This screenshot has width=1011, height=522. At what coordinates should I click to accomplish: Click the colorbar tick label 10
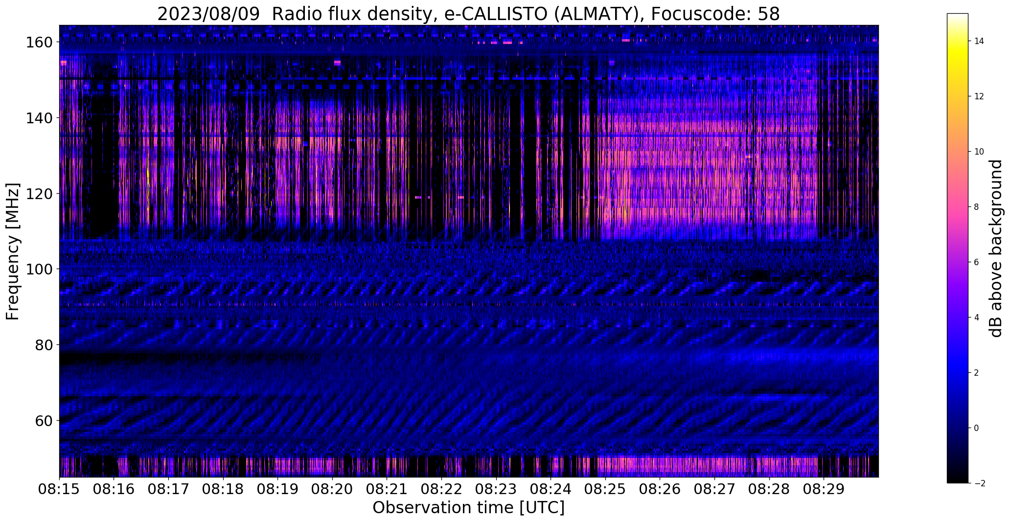(979, 152)
